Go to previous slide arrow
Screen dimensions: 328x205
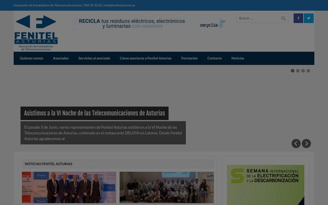coord(296,143)
